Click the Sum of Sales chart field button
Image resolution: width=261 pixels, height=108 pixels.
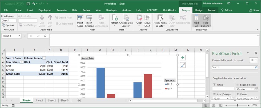pos(88,58)
